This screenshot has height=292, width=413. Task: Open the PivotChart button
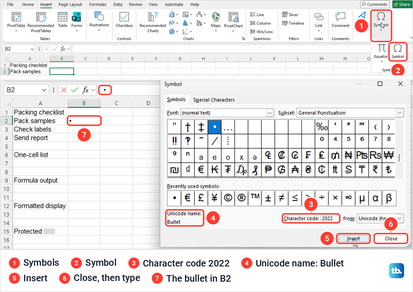(x=233, y=21)
